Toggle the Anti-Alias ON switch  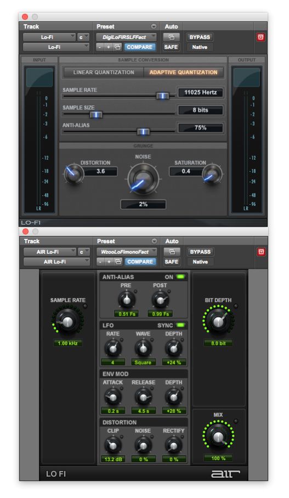pos(180,277)
